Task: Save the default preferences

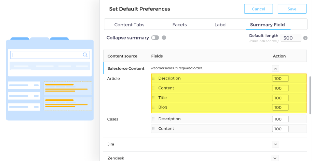Action: (292, 9)
